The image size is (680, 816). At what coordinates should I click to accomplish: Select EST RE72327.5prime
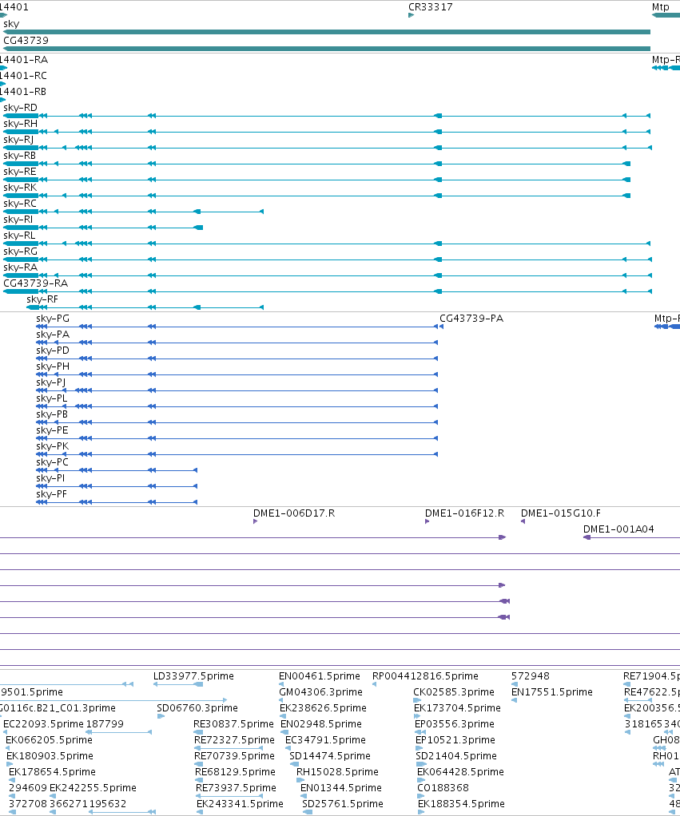[234, 740]
